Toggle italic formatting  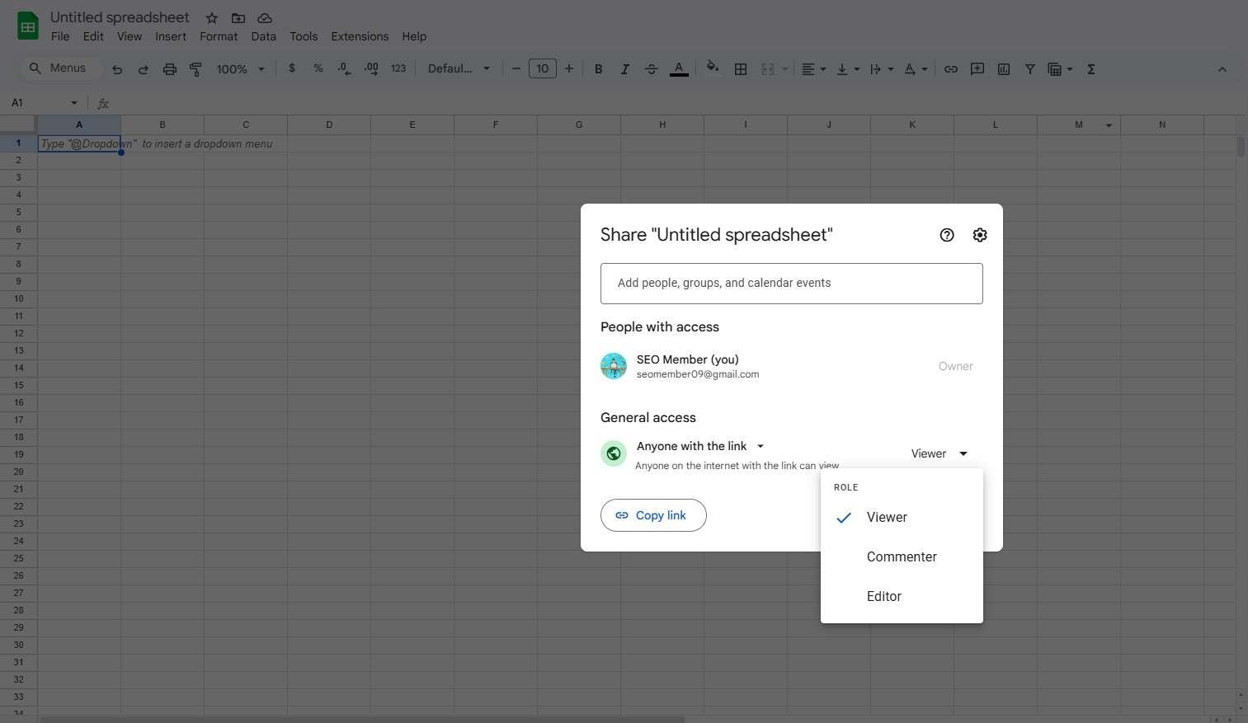pos(625,69)
